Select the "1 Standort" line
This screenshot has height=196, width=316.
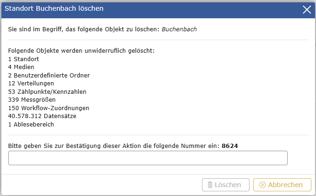23,59
